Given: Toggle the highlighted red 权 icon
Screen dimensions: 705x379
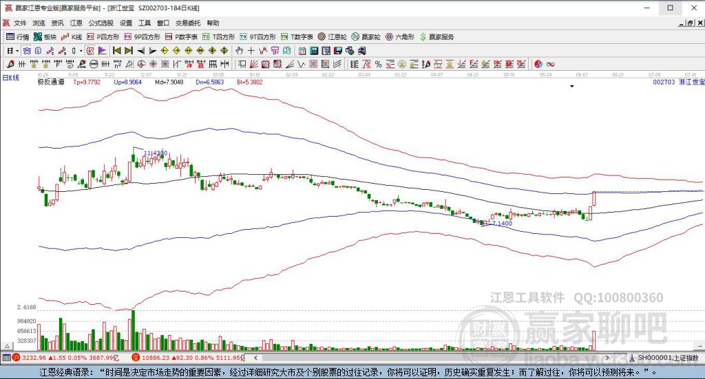Looking at the screenshot, I should [x=90, y=51].
